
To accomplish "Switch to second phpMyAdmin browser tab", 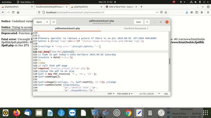I will point(87,7).
